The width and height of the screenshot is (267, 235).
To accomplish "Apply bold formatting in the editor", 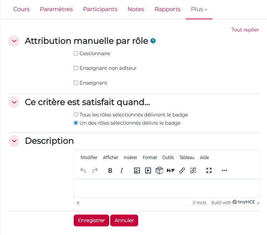I will [110, 171].
